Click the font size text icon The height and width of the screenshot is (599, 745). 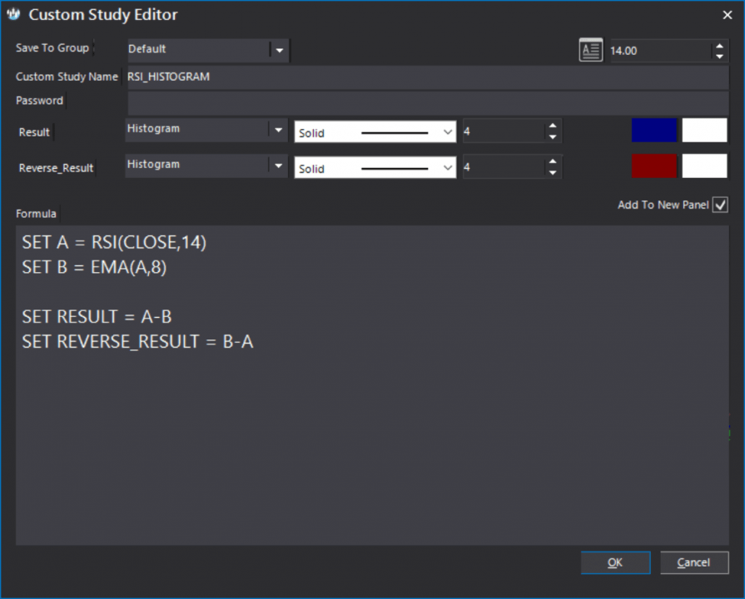(x=590, y=50)
